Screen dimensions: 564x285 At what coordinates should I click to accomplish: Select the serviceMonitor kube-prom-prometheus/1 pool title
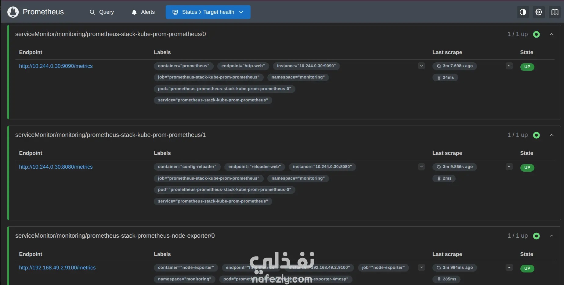[x=110, y=135]
